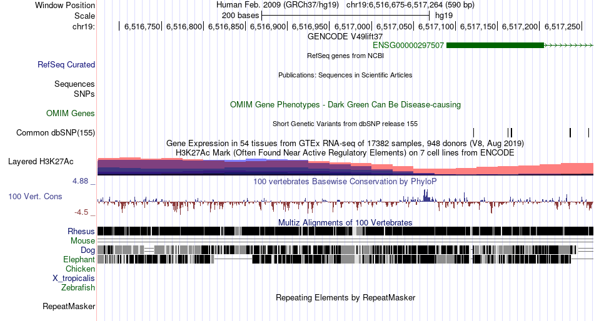Click the 6,517,100 ruler position
Image resolution: width=594 pixels, height=321 pixels.
click(x=436, y=26)
